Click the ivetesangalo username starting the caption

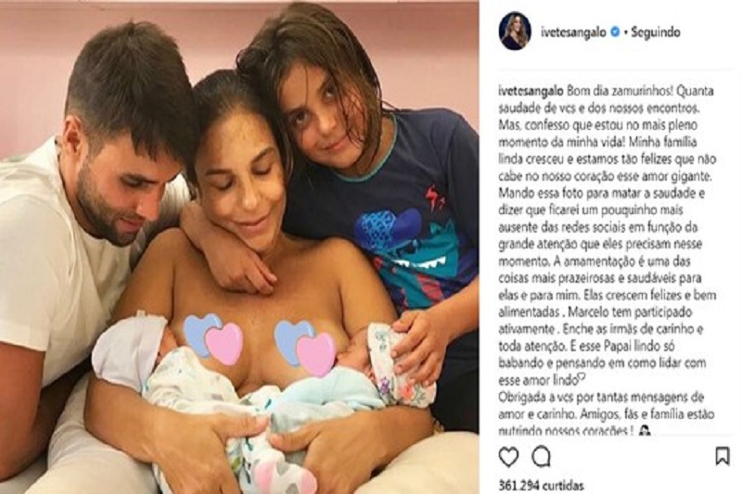(x=530, y=90)
